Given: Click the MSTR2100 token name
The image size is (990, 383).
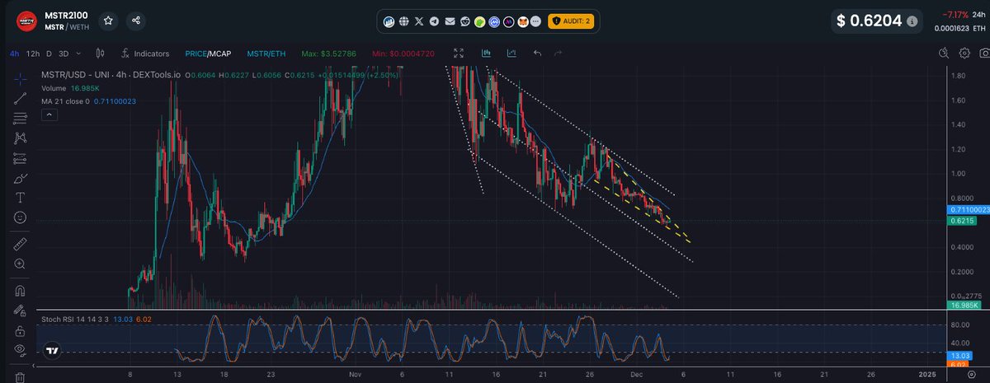Looking at the screenshot, I should pos(66,15).
